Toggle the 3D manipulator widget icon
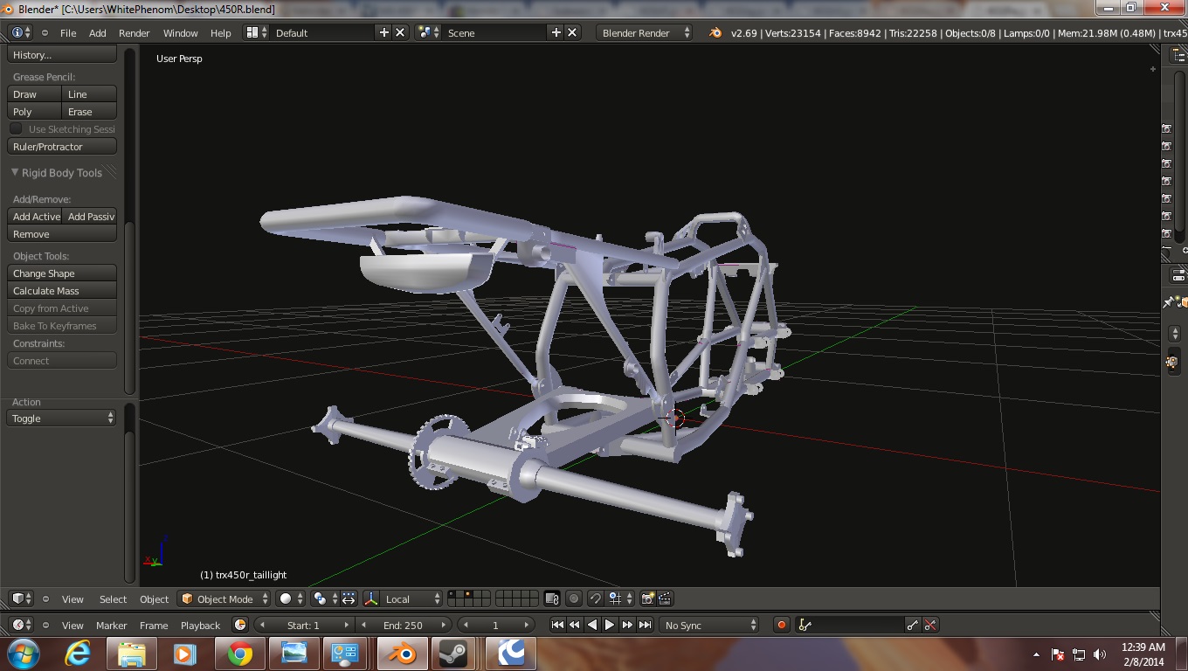Image resolution: width=1188 pixels, height=671 pixels. coord(371,598)
